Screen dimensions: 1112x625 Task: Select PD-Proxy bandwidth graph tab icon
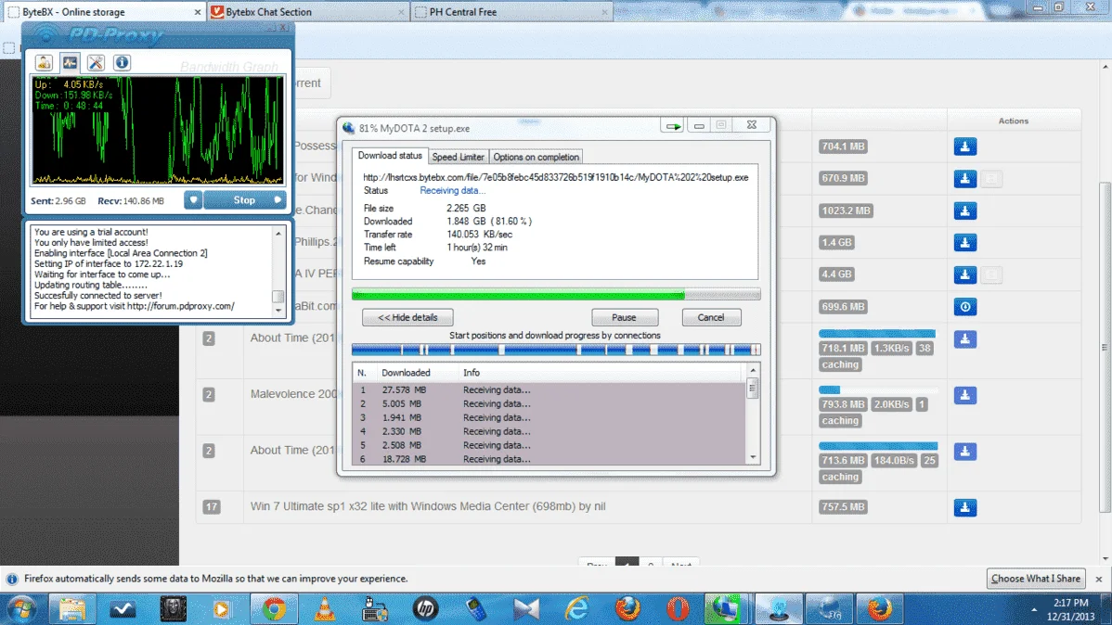70,62
